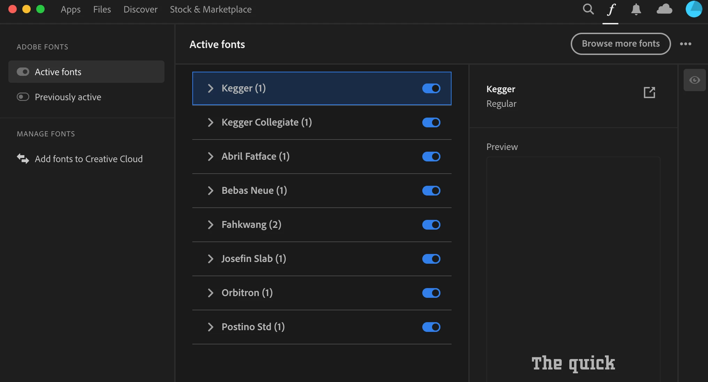The image size is (708, 382).
Task: Toggle the preview eye panel button
Action: (694, 80)
